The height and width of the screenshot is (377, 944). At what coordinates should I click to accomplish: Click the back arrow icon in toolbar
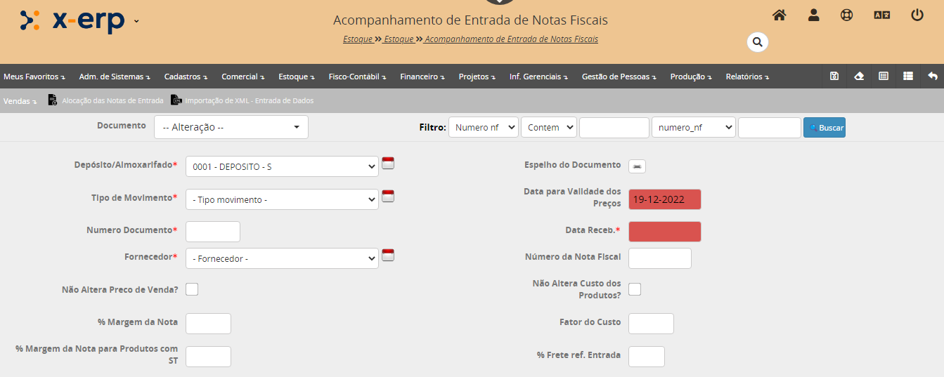pyautogui.click(x=932, y=77)
